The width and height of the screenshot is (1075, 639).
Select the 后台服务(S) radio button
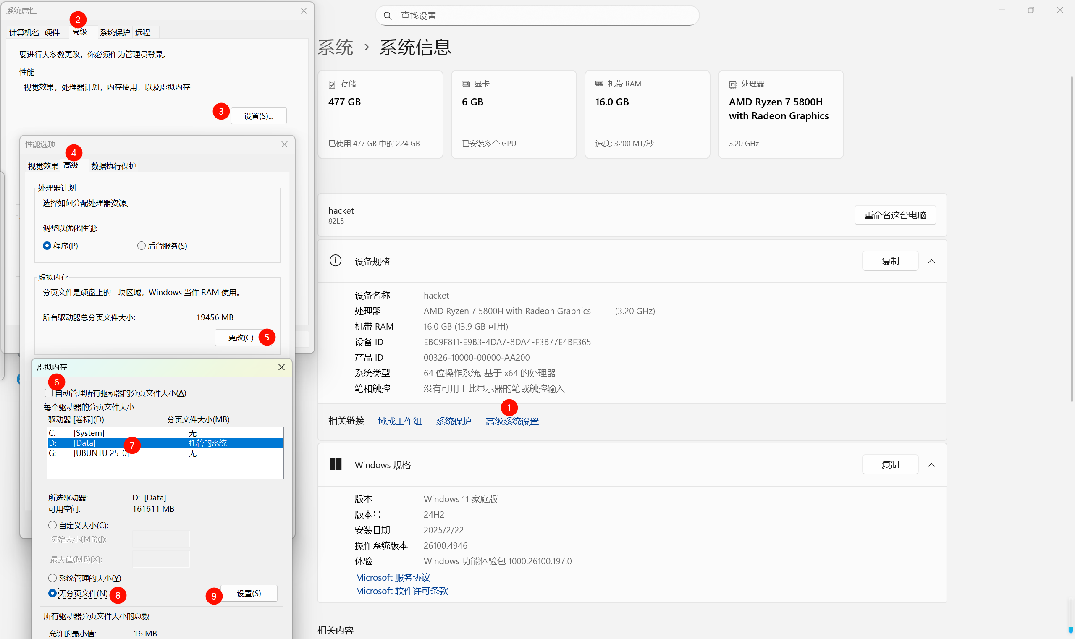coord(141,246)
